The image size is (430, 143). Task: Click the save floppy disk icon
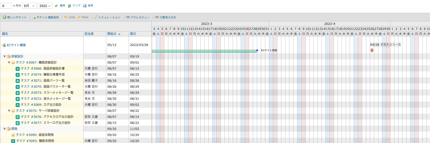[x=85, y=6]
